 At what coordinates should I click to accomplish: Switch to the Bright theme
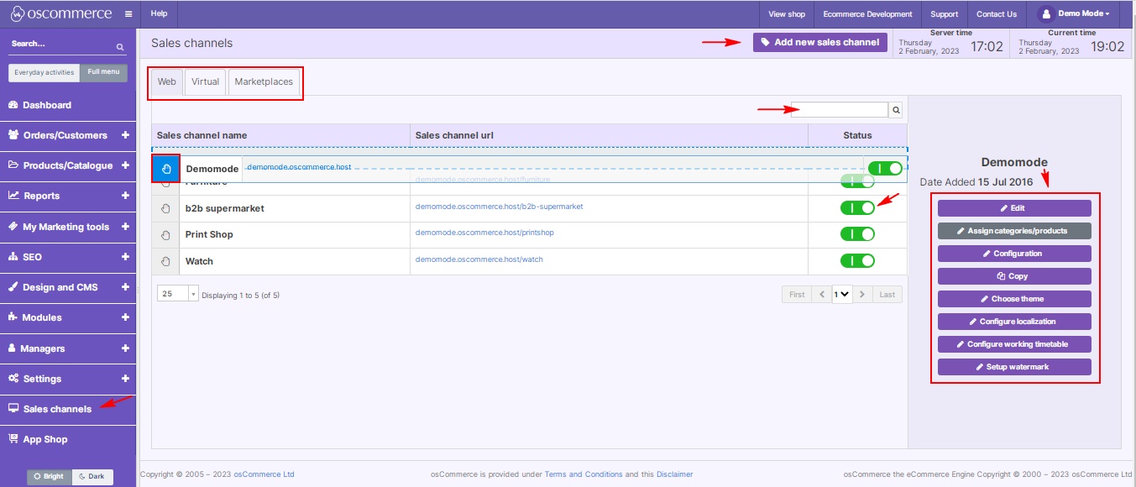click(50, 477)
